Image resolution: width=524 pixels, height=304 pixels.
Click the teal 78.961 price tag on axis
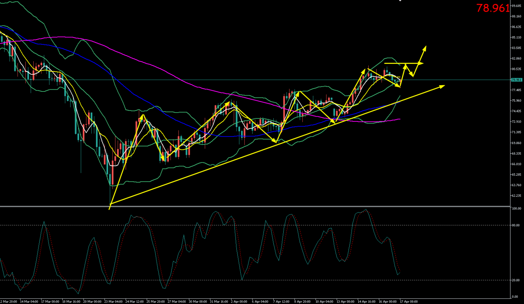coord(516,80)
